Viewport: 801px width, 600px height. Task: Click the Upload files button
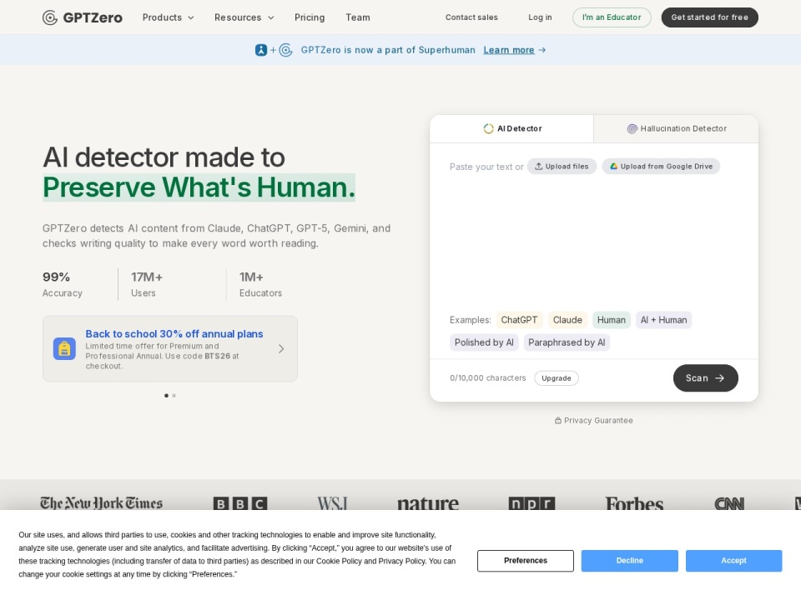[562, 167]
